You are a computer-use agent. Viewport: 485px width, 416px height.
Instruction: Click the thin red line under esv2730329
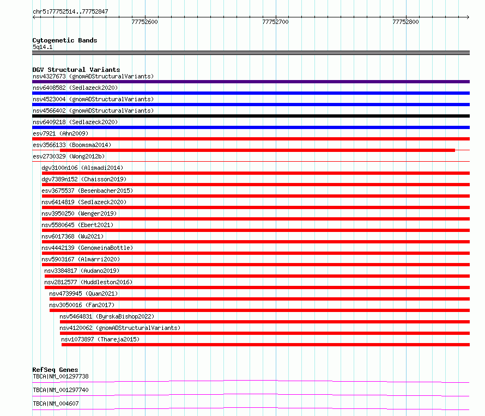pyautogui.click(x=251, y=161)
